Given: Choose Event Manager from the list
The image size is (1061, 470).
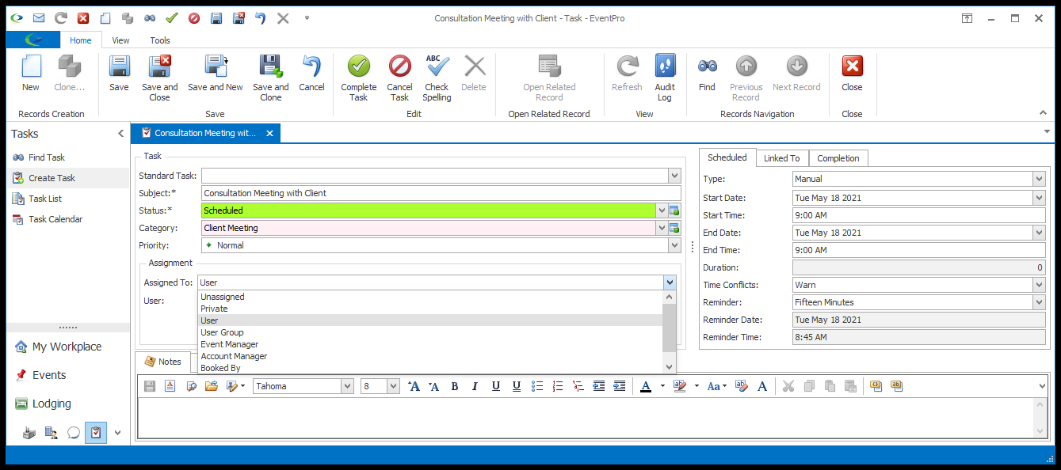Looking at the screenshot, I should pyautogui.click(x=429, y=344).
